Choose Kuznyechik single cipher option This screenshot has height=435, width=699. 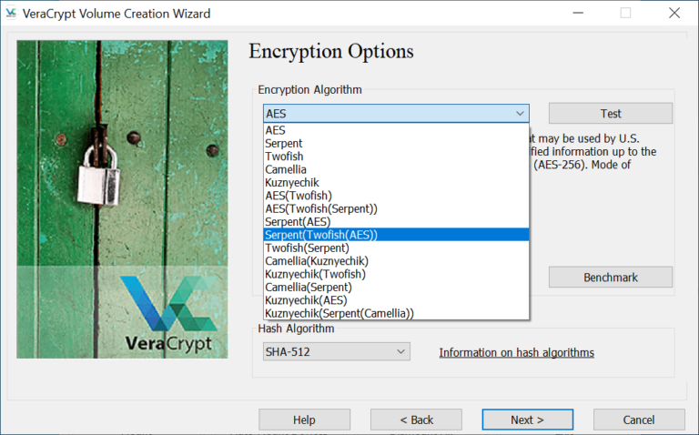tap(396, 183)
